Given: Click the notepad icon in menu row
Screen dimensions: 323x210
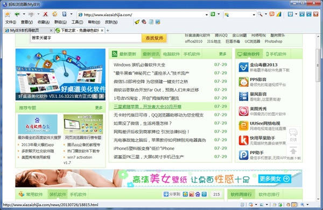Looking at the screenshot, I should (x=151, y=22).
